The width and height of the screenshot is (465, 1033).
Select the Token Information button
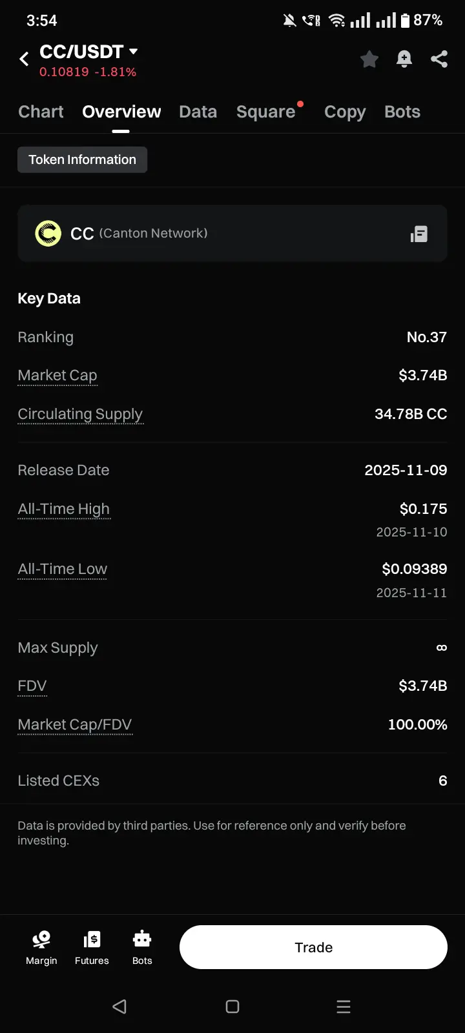pos(83,159)
